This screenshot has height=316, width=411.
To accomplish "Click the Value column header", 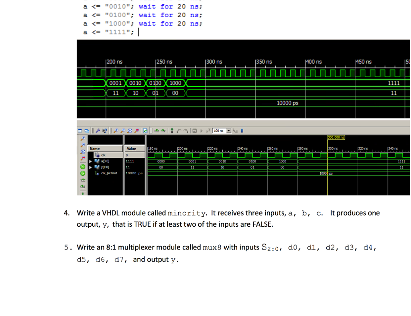I will coord(134,149).
